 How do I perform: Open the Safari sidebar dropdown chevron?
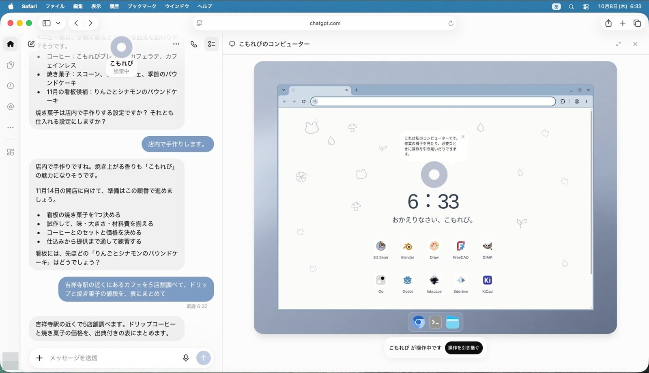click(58, 23)
